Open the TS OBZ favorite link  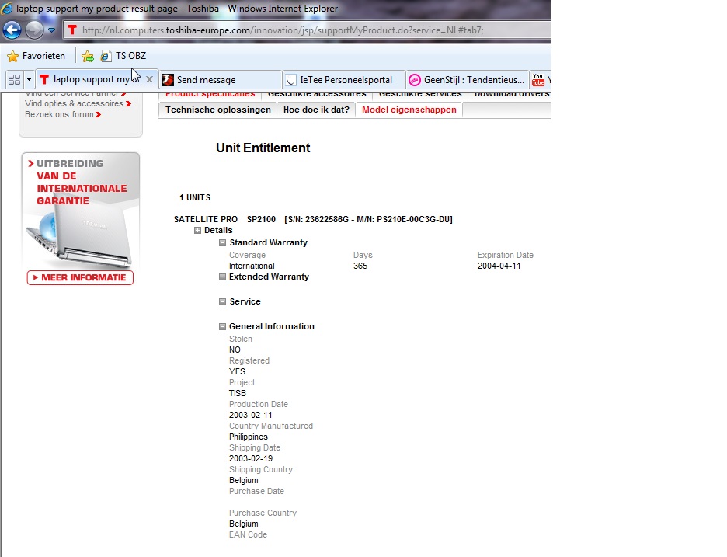(123, 56)
